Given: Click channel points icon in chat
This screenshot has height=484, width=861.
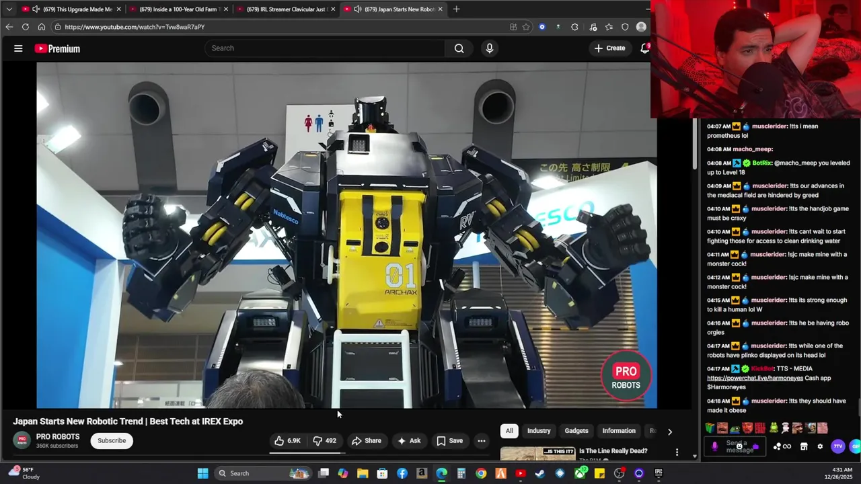Looking at the screenshot, I should point(783,446).
